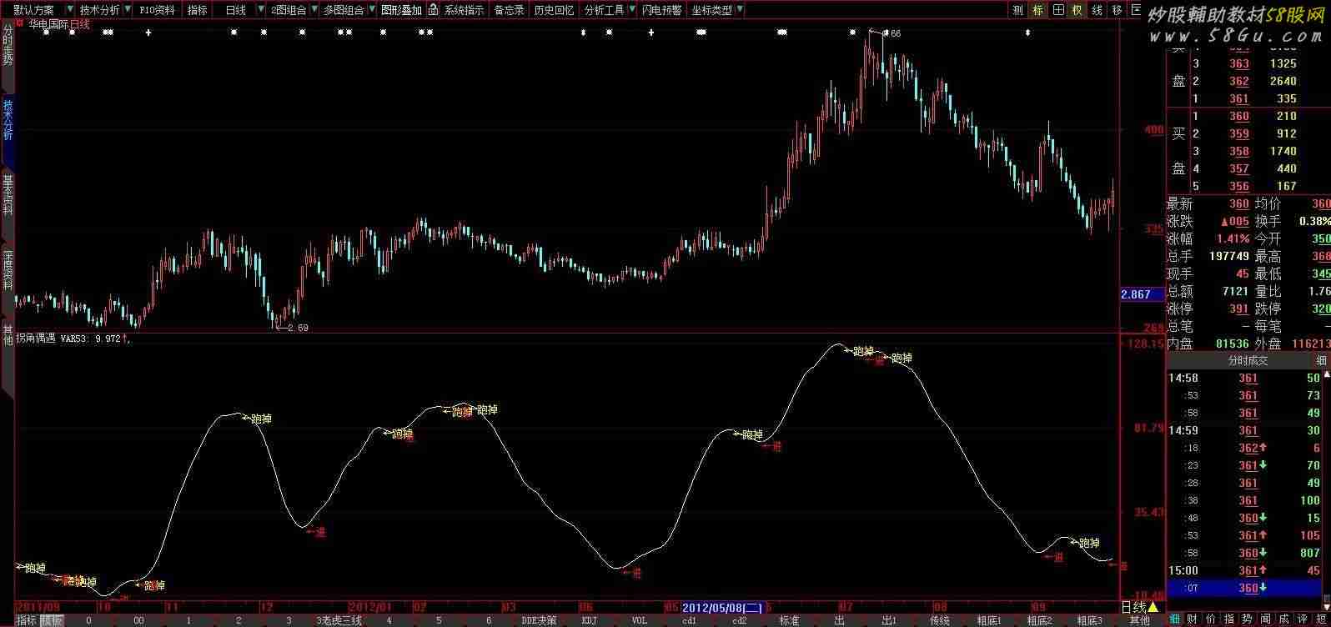Switch to 势 bottom-right tab
This screenshot has width=1331, height=627.
1247,619
